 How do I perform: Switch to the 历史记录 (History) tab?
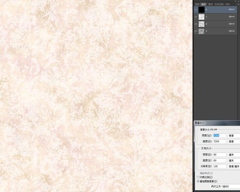pyautogui.click(x=219, y=4)
